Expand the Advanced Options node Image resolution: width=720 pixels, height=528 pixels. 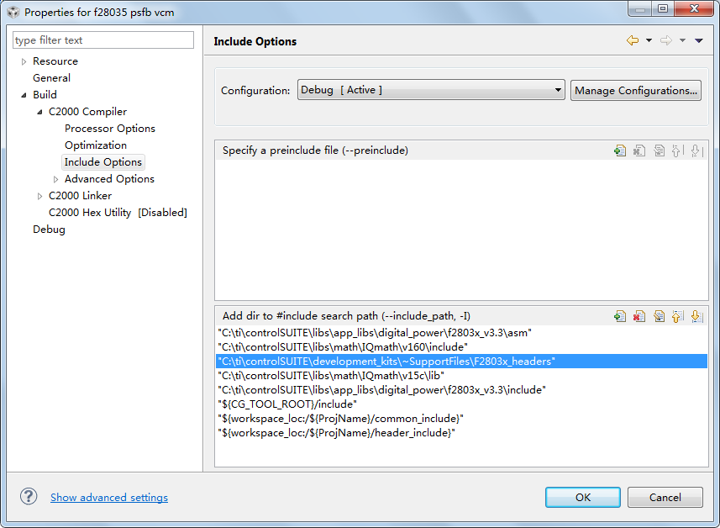click(x=55, y=179)
